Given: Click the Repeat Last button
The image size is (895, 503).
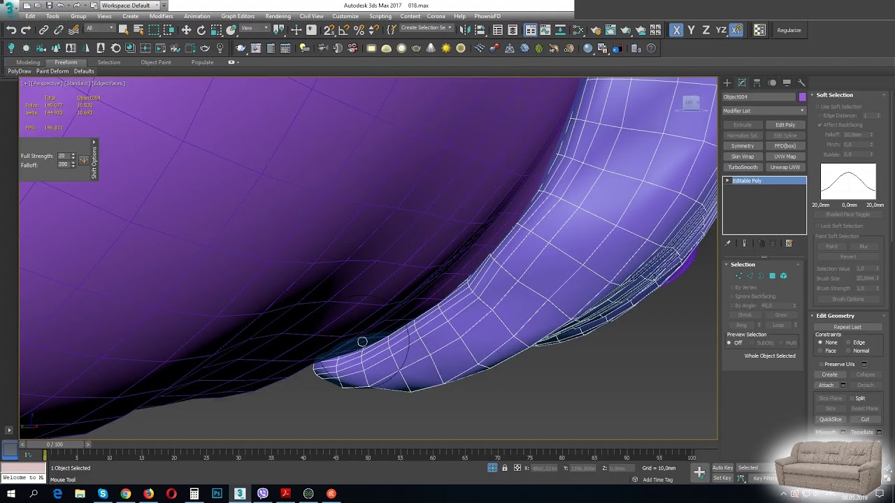Looking at the screenshot, I should [847, 327].
